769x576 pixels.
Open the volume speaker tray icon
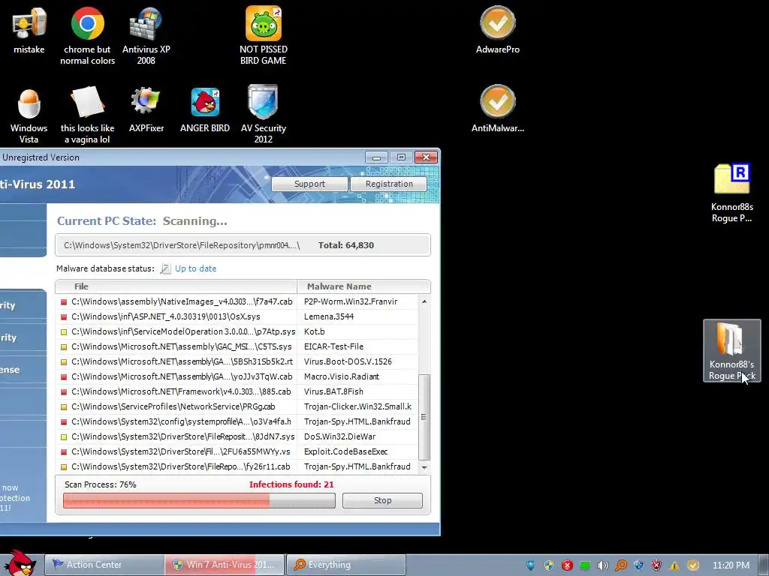[x=603, y=565]
